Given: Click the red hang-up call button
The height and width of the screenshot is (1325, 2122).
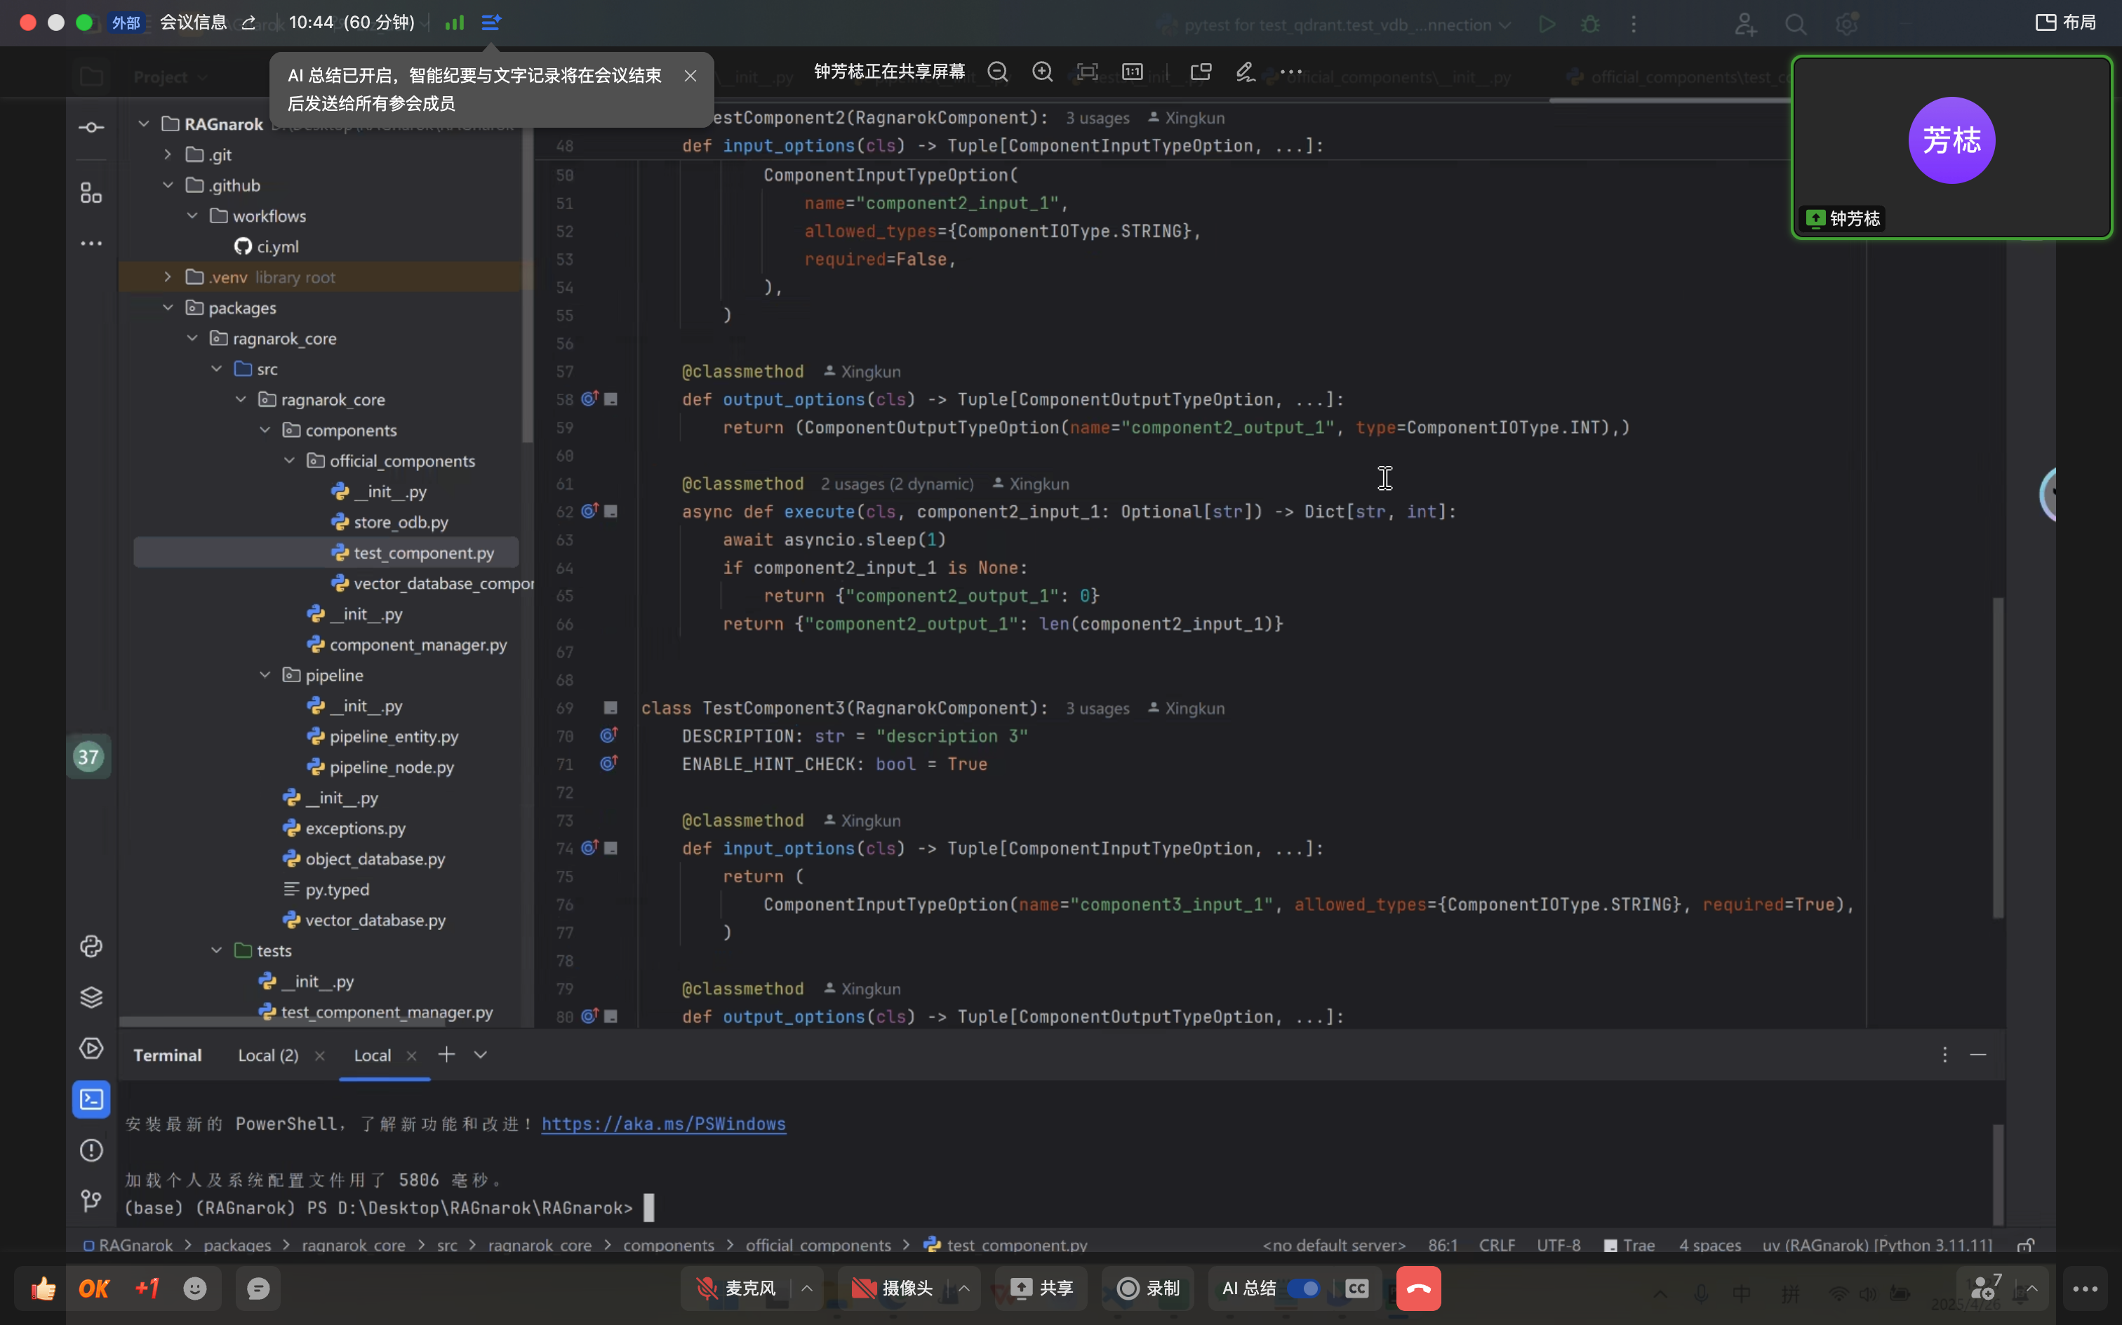Looking at the screenshot, I should coord(1417,1289).
